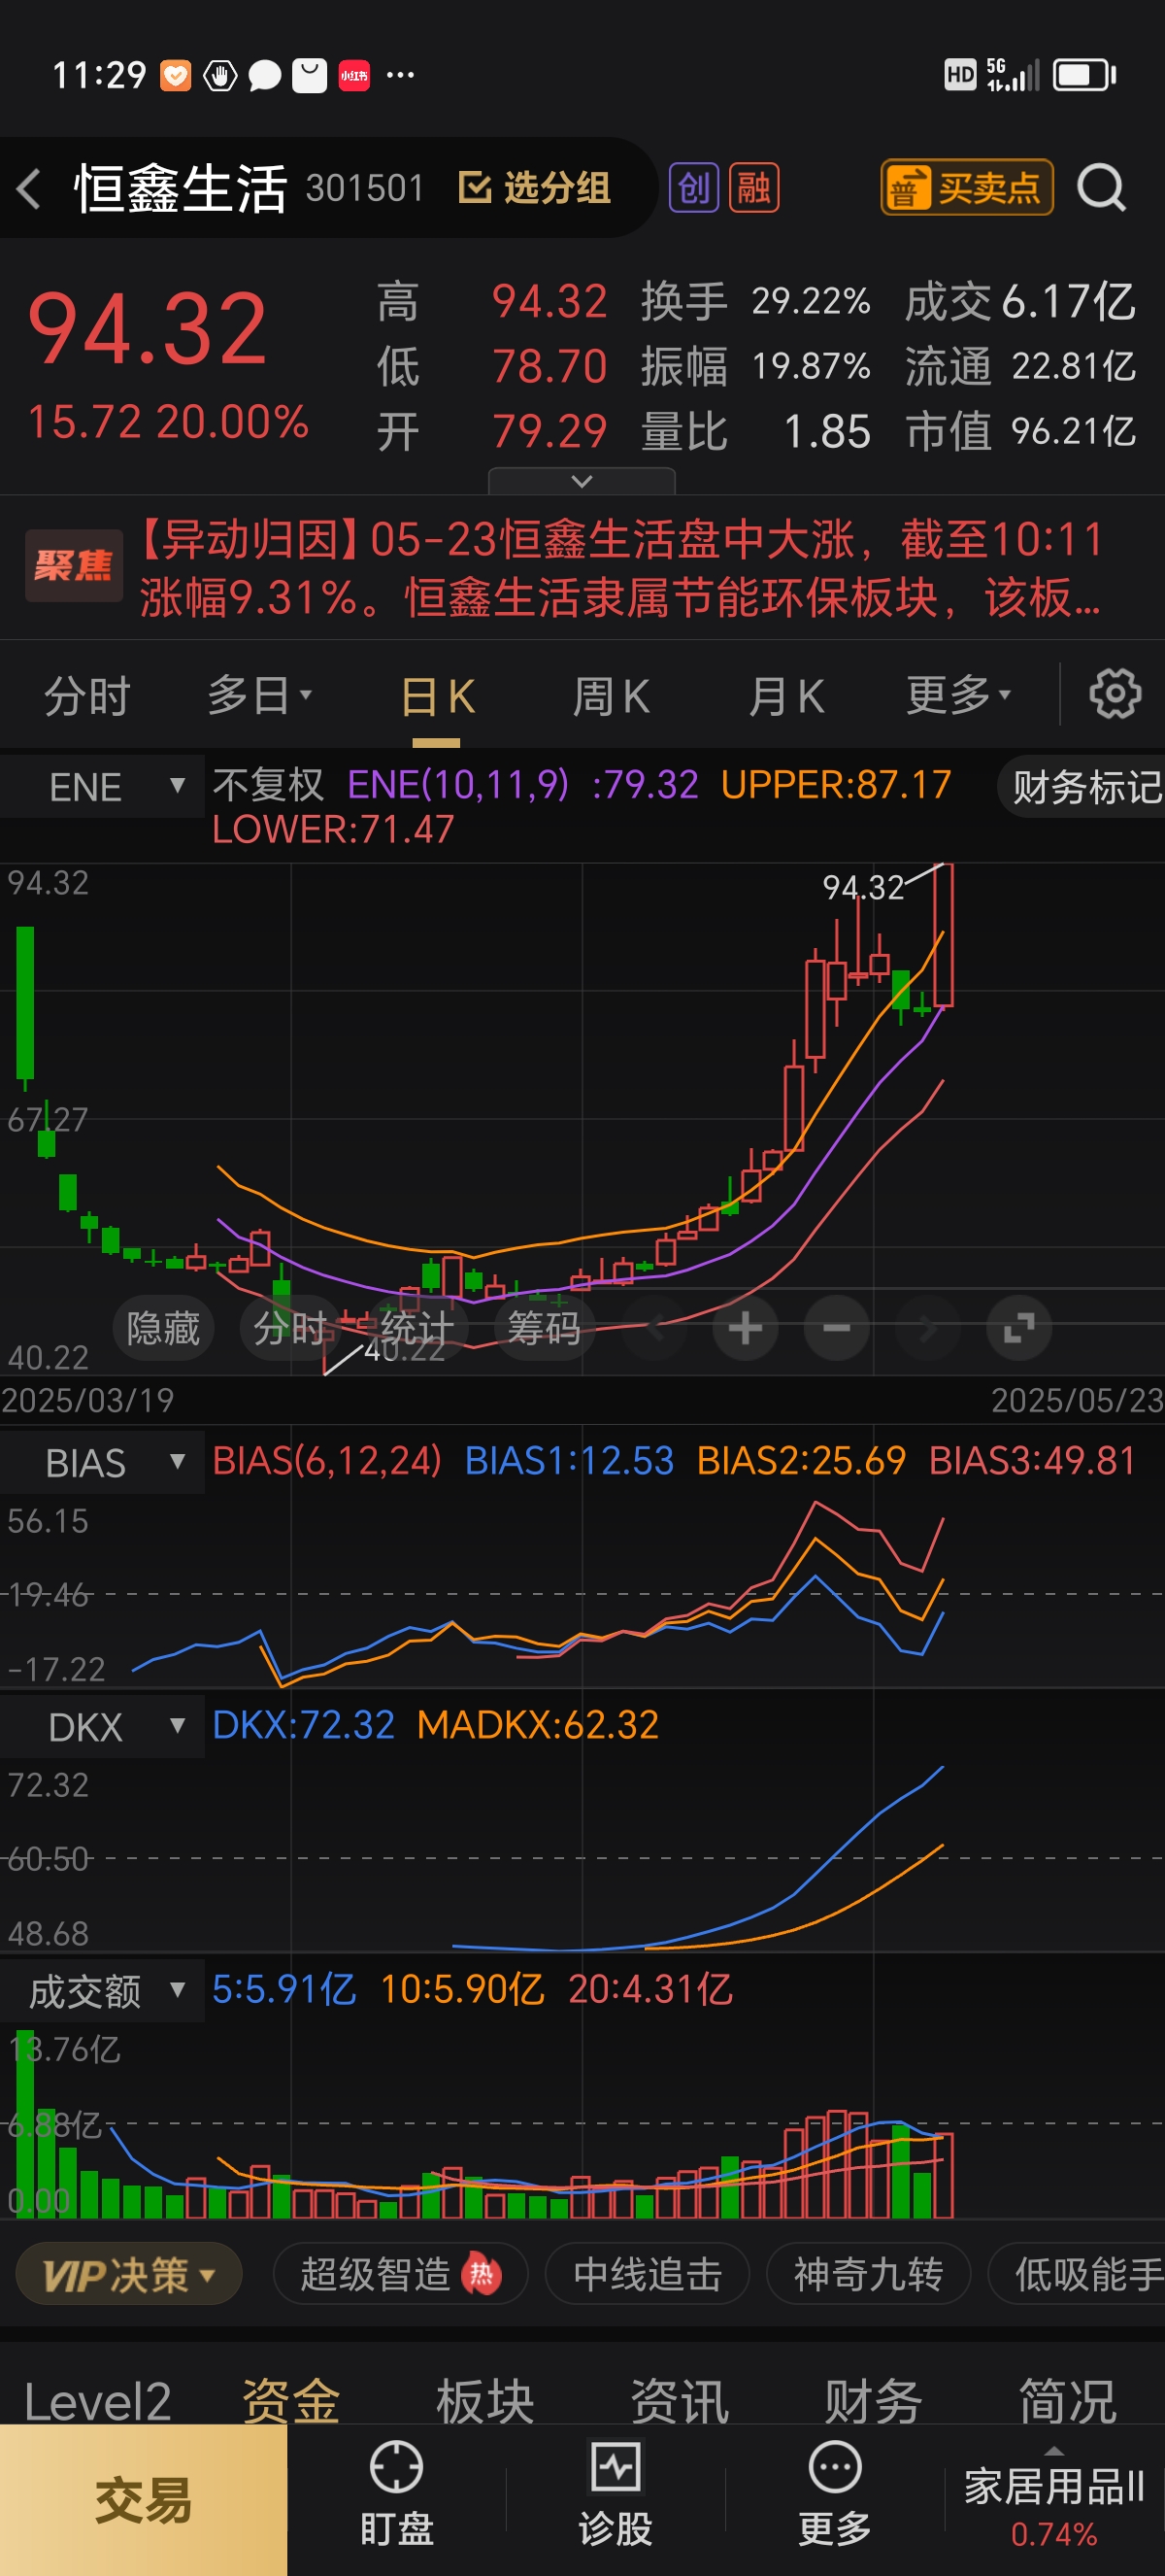
Task: Tap the 创 board badge
Action: (693, 188)
